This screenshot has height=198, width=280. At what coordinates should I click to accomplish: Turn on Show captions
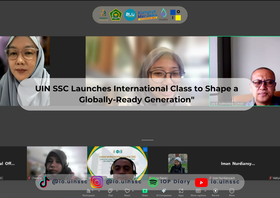coord(198,192)
